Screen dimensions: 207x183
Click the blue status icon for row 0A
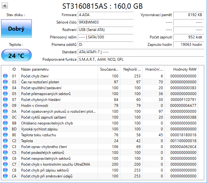(x=5, y=111)
